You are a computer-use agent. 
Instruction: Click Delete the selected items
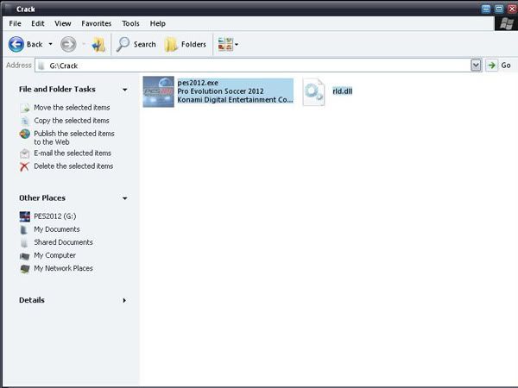point(73,166)
